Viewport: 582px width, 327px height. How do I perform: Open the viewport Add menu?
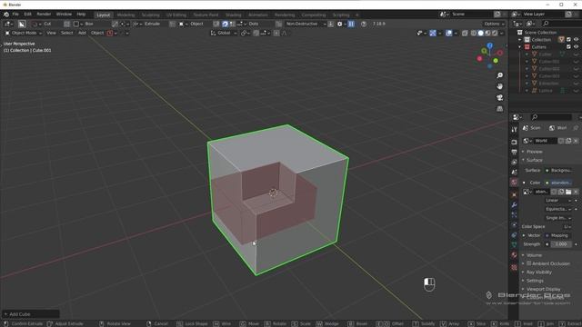pos(82,33)
